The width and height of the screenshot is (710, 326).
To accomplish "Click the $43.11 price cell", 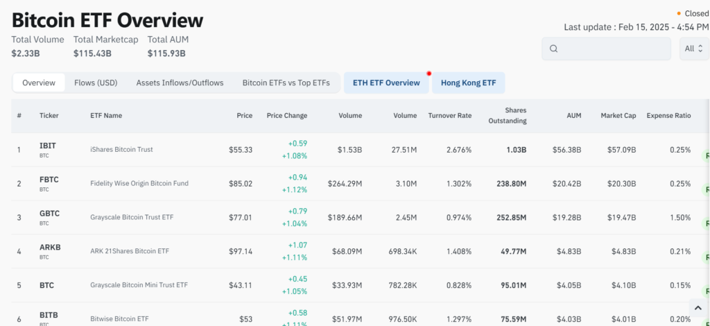I will point(241,286).
